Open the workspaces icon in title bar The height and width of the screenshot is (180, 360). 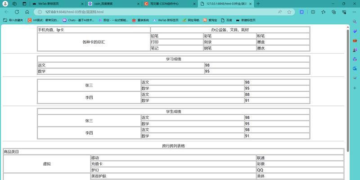14,4
